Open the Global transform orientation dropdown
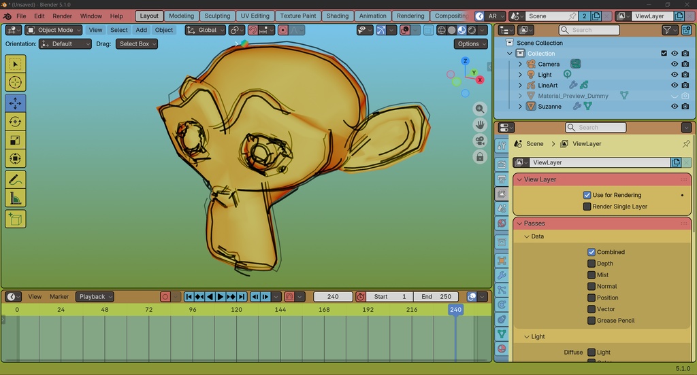 click(x=205, y=30)
